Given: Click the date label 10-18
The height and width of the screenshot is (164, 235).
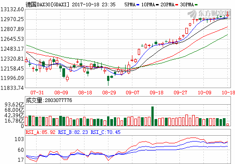Looking at the screenshot, I should [x=228, y=93].
